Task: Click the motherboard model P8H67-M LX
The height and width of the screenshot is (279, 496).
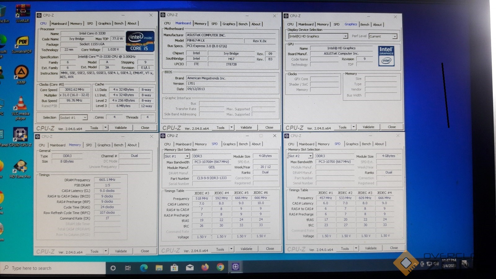Action: pos(214,40)
